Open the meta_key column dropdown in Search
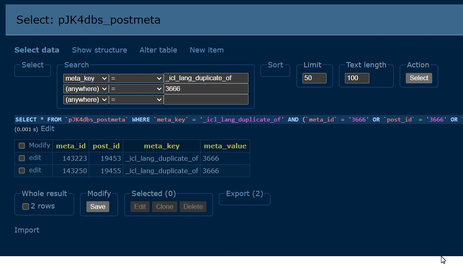Screen dimensions: 463x271 pyautogui.click(x=86, y=78)
